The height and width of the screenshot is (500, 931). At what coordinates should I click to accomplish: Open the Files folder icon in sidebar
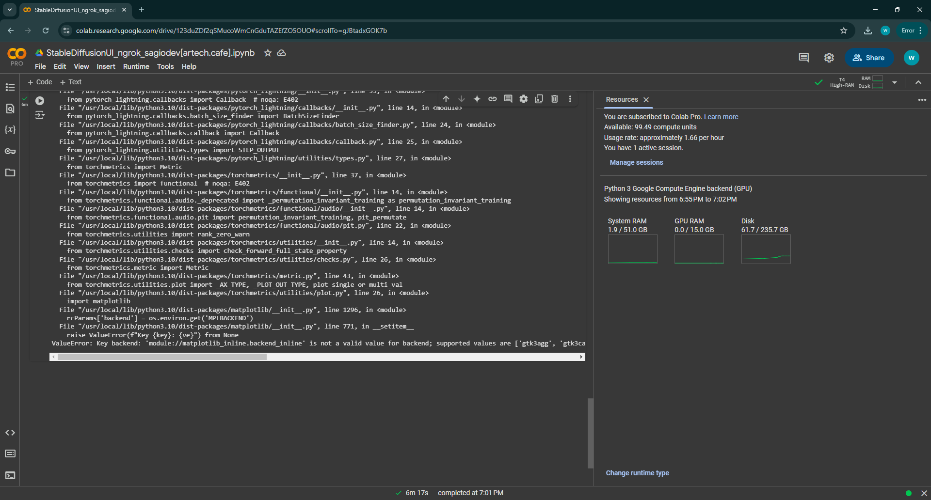(10, 173)
